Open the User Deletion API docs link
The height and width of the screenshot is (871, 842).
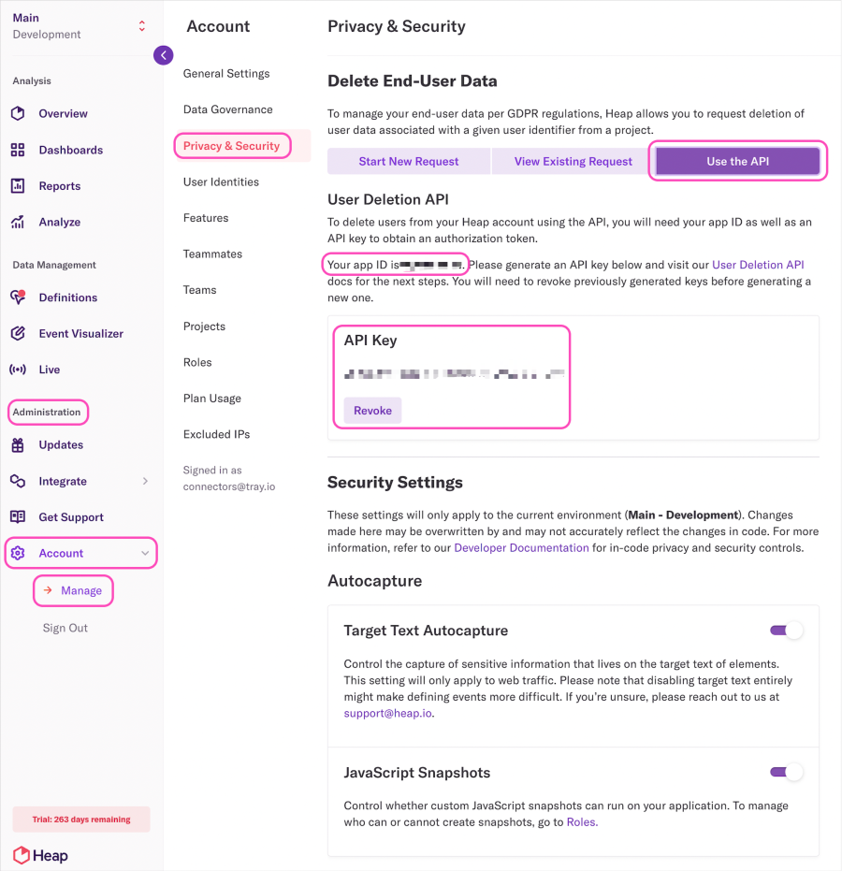tap(758, 265)
